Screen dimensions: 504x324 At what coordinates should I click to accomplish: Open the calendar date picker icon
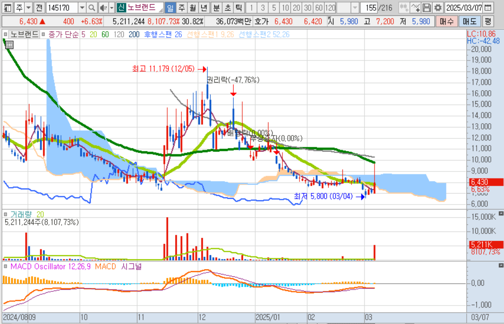coord(487,8)
